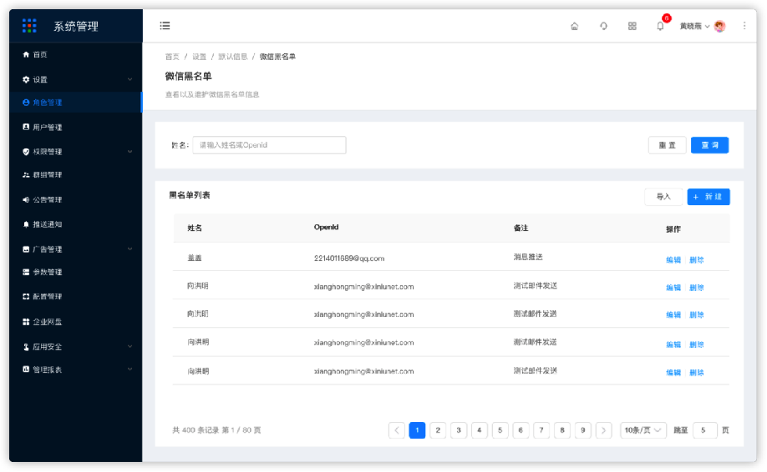Screen dimensions: 767x472
Task: Open the vertical three-dot more menu
Action: [x=744, y=25]
